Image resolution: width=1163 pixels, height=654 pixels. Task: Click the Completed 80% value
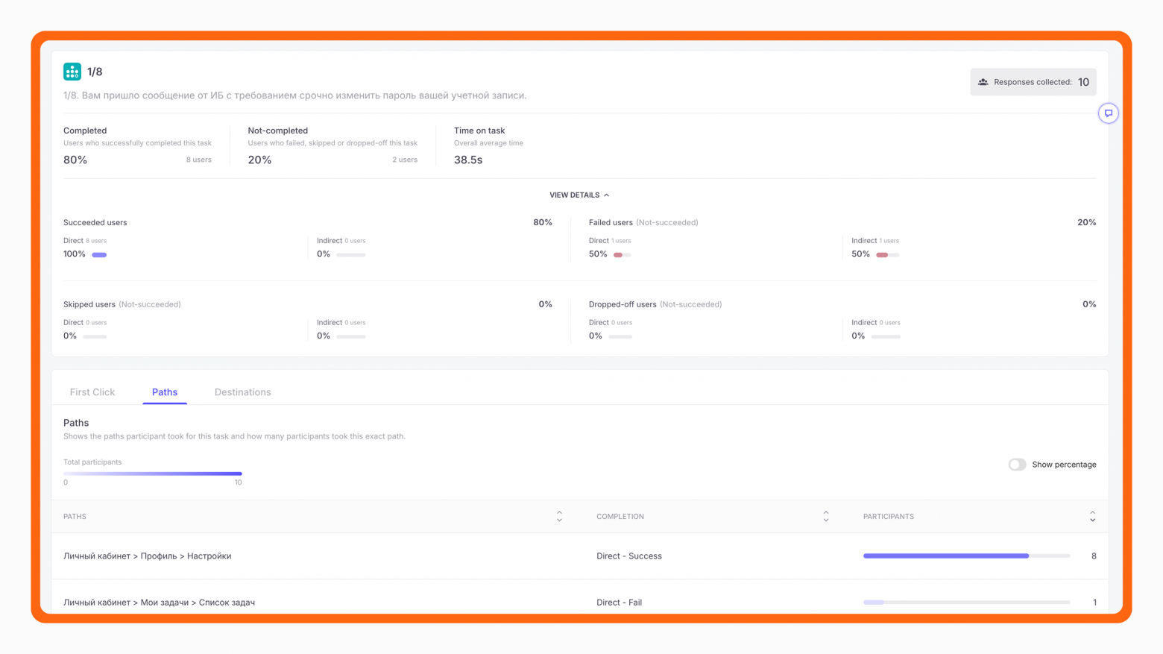tap(75, 160)
